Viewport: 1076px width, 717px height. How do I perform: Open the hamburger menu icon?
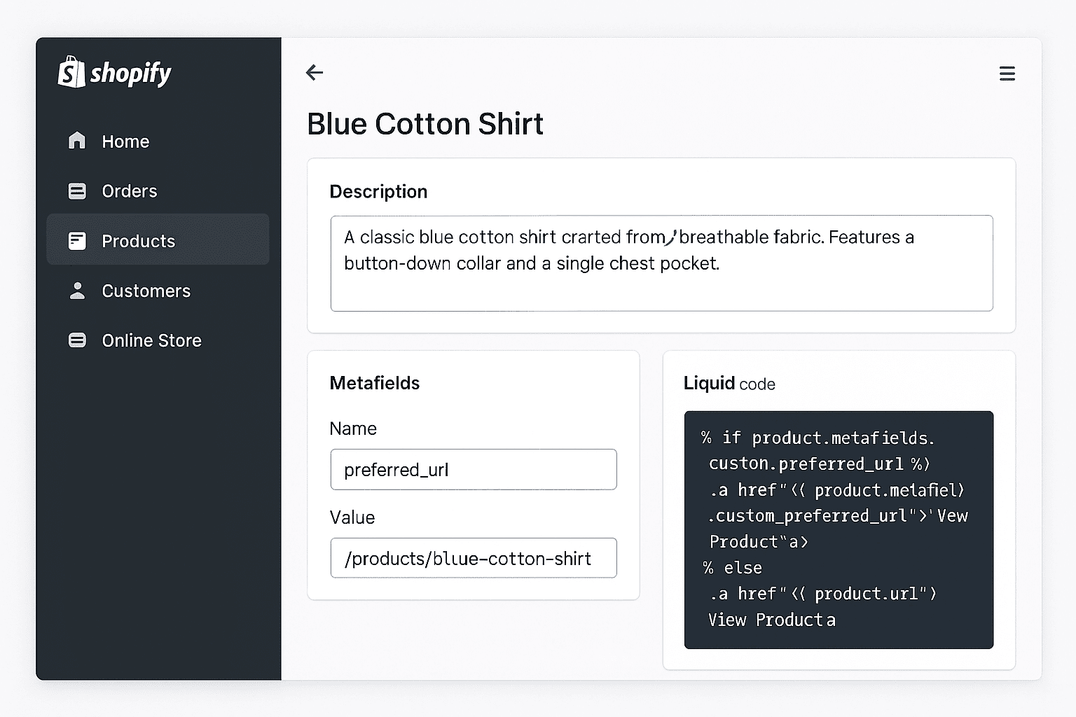click(1007, 74)
